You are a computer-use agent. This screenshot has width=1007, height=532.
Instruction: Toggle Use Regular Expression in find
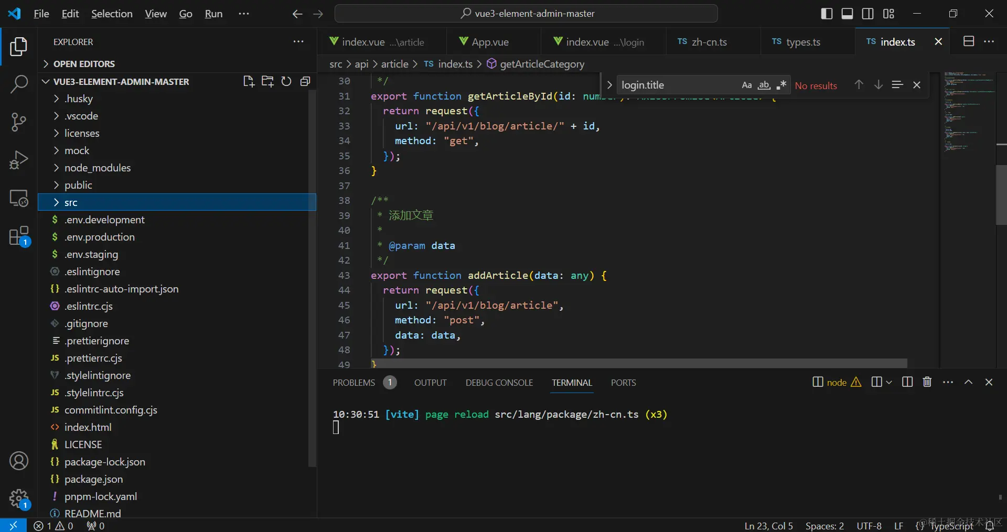pos(781,85)
